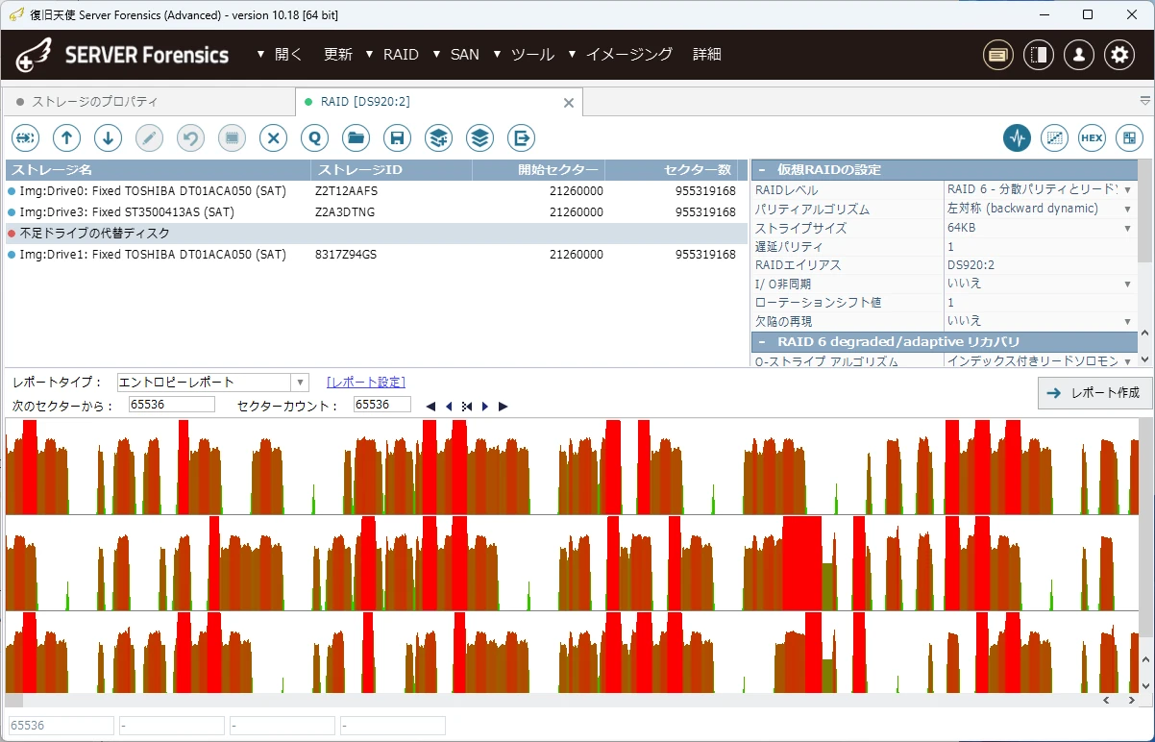This screenshot has width=1155, height=742.
Task: Open I/O非同期 dropdown
Action: point(1128,284)
